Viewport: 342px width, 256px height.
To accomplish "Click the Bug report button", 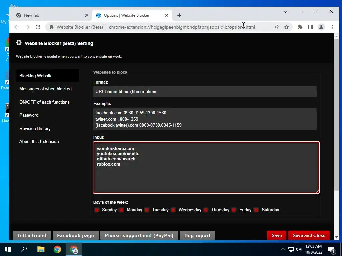I will (x=197, y=235).
